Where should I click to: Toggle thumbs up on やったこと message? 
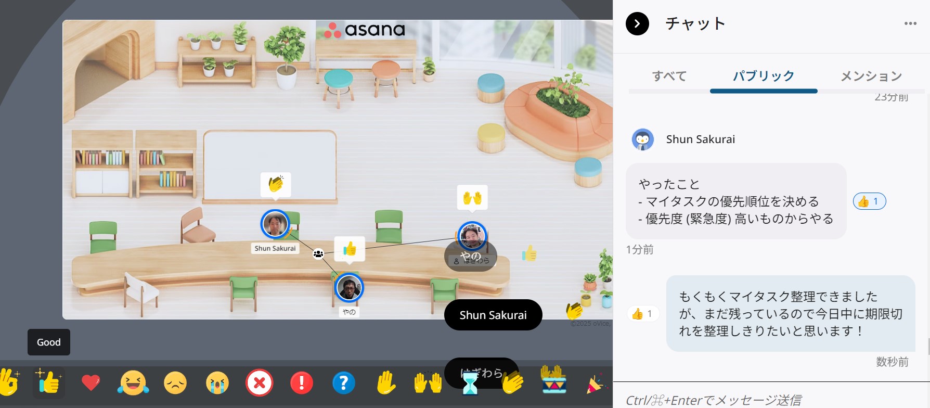point(869,201)
